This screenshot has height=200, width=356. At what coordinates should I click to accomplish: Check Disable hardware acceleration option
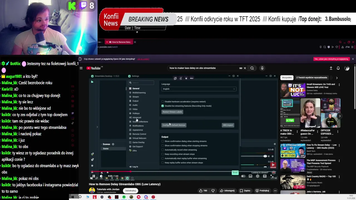click(x=163, y=102)
